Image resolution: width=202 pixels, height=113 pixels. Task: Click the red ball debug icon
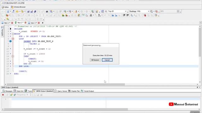(x=7, y=15)
